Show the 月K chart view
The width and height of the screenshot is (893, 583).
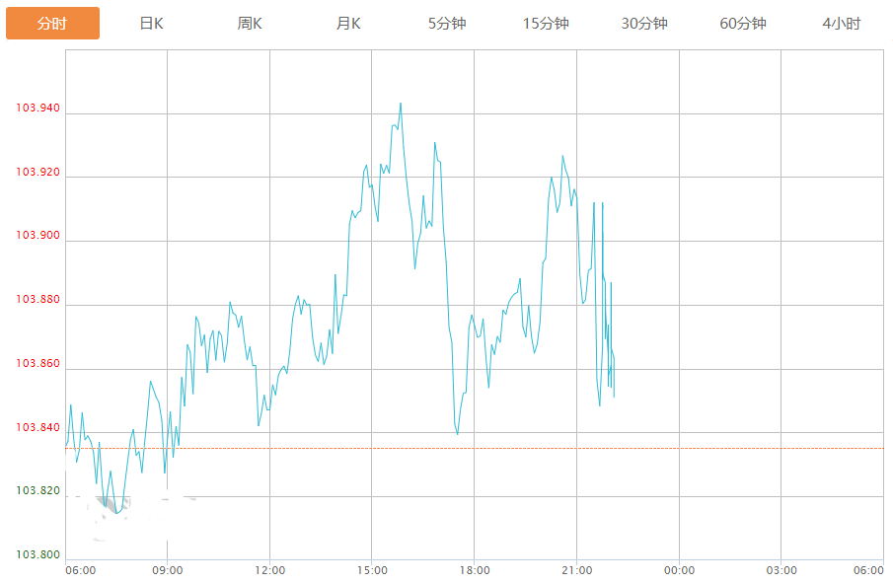[x=348, y=24]
